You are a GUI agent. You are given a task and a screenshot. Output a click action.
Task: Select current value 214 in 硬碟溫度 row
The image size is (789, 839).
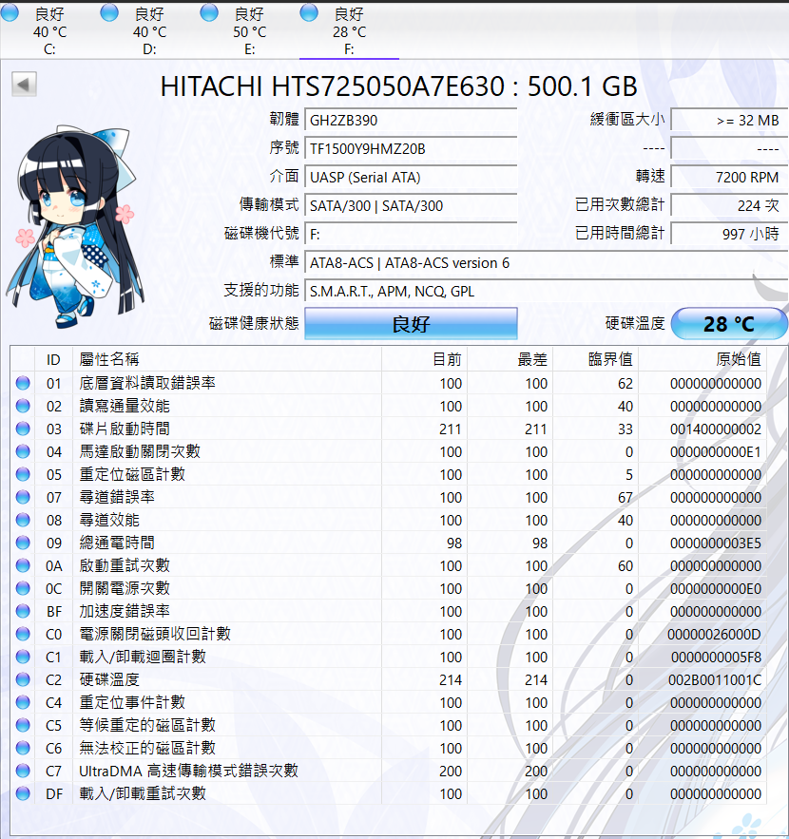coord(451,680)
